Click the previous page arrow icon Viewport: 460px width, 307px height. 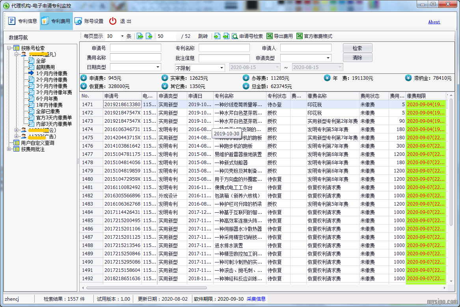tap(149, 36)
